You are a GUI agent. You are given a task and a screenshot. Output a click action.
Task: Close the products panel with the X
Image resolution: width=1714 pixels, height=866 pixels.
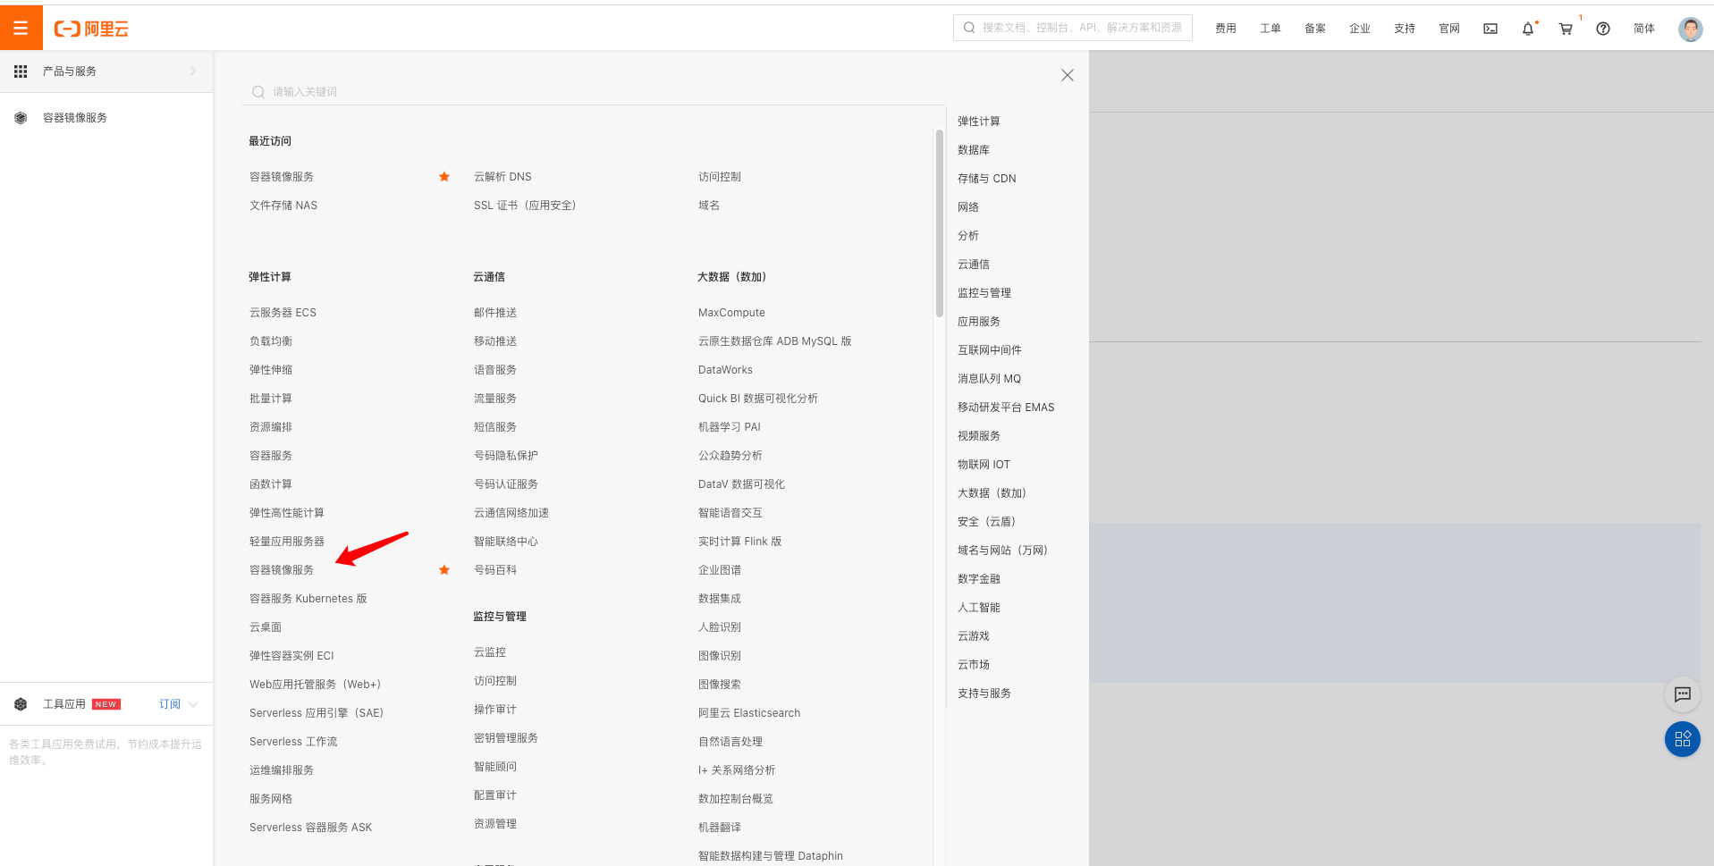[x=1068, y=75]
